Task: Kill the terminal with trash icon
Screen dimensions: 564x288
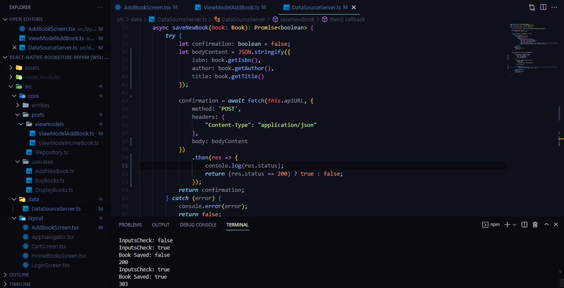Action: tap(535, 225)
